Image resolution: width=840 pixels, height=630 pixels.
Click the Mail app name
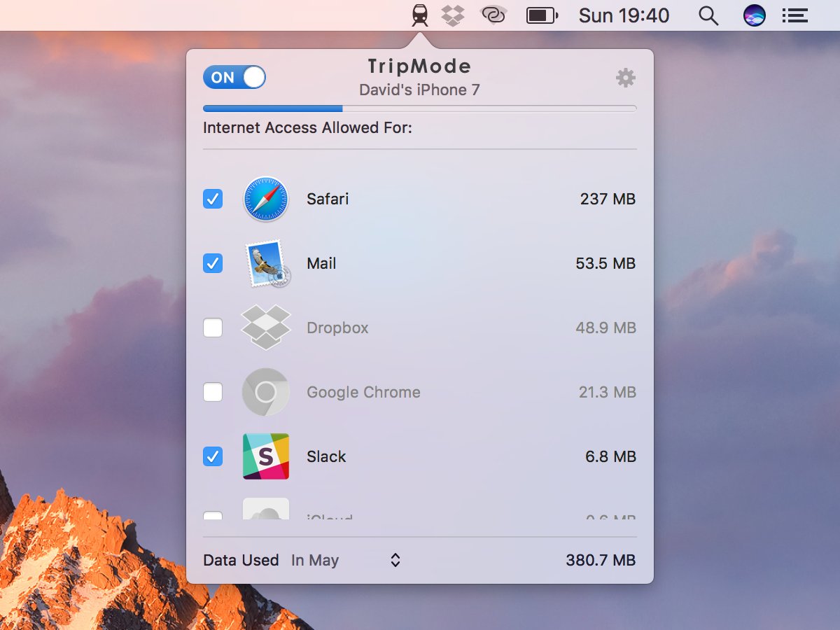(x=321, y=263)
